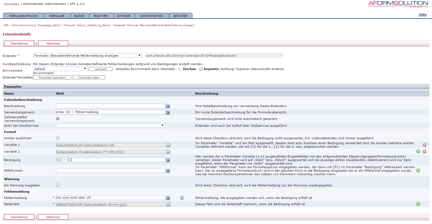
Task: Open the ADMINISTRATION tab
Action: coord(152,16)
